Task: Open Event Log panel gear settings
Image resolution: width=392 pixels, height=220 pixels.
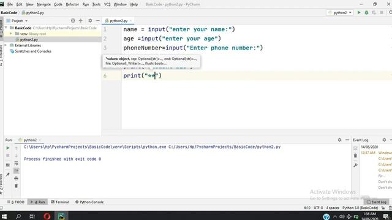Action: (384, 140)
